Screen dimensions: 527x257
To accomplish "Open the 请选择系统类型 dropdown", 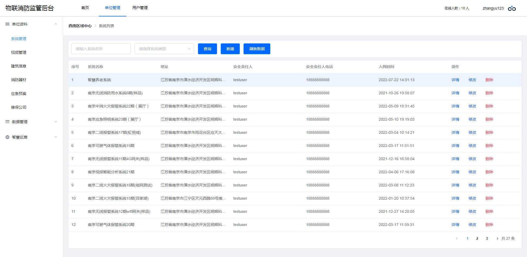I will coord(164,49).
